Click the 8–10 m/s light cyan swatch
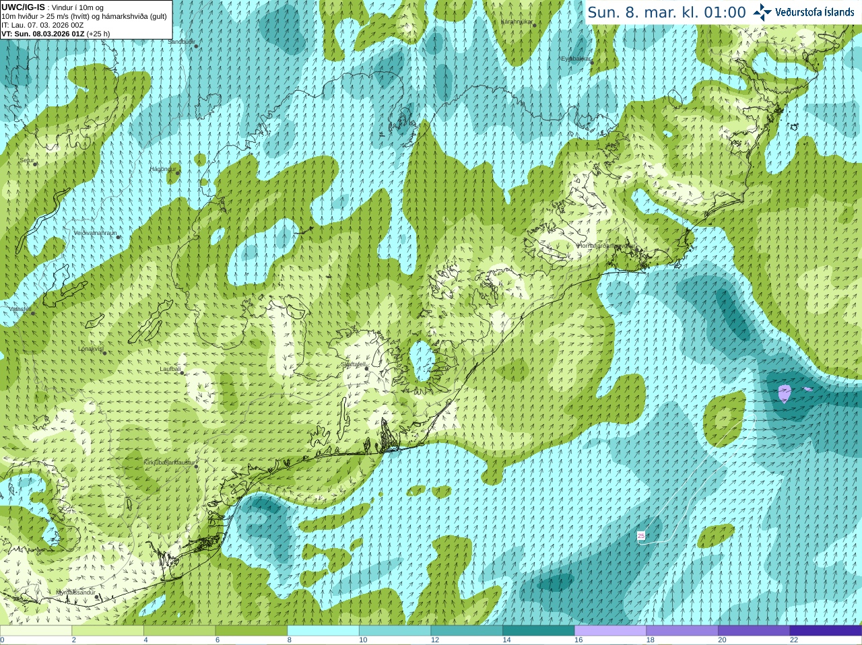This screenshot has height=645, width=862. (323, 631)
